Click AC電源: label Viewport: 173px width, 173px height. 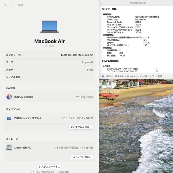click(107, 66)
